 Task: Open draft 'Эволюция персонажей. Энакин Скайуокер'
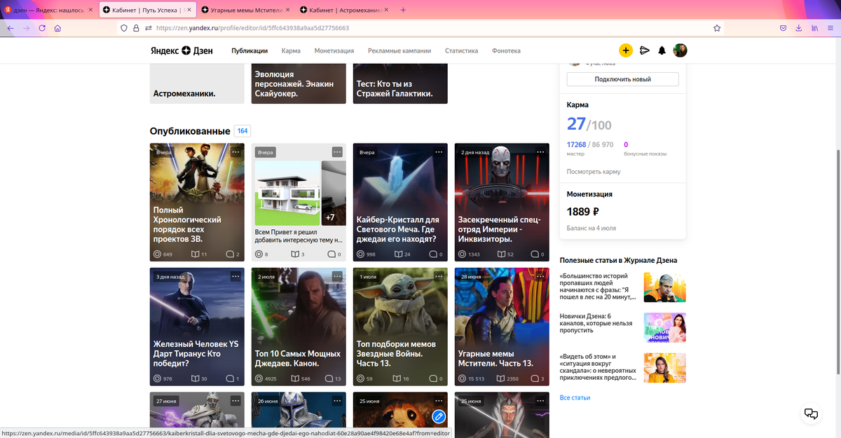(x=299, y=83)
